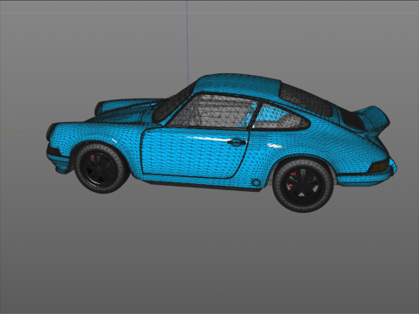
Task: Select the car's rear wheel
Action: click(x=303, y=186)
